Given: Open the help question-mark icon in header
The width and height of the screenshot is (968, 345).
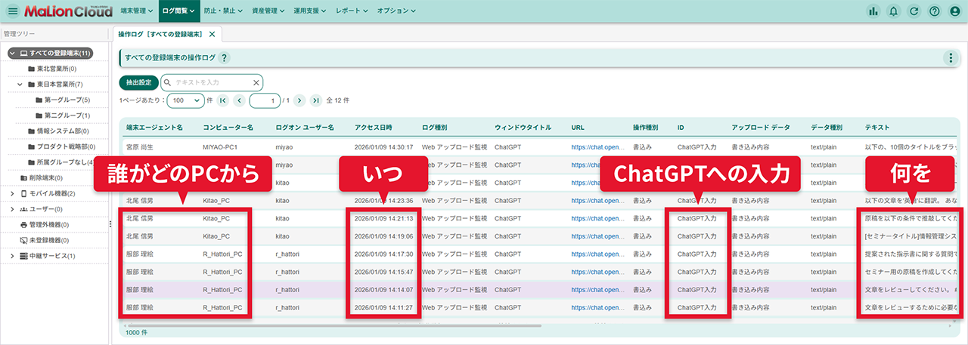Looking at the screenshot, I should click(934, 11).
